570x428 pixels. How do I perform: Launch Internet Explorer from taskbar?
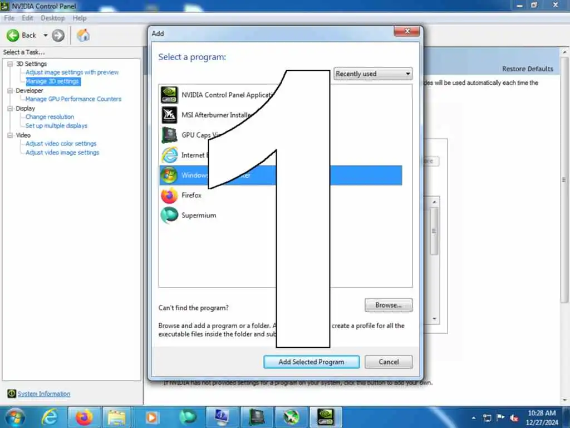tap(50, 417)
